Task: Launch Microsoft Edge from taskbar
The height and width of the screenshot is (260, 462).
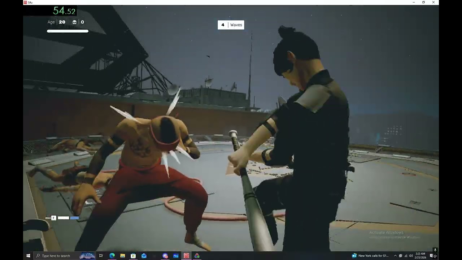Action: 112,256
